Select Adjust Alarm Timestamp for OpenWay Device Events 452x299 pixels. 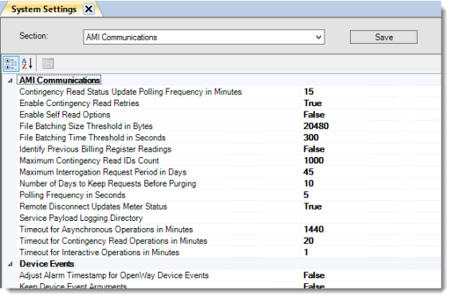(x=114, y=275)
